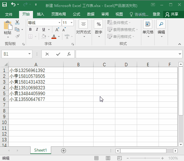Expand the Name Box dropdown arrow
Screen dimensions: 184x161
point(30,54)
